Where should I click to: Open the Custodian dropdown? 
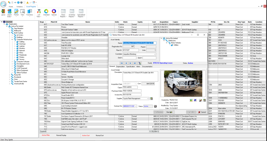155,54
